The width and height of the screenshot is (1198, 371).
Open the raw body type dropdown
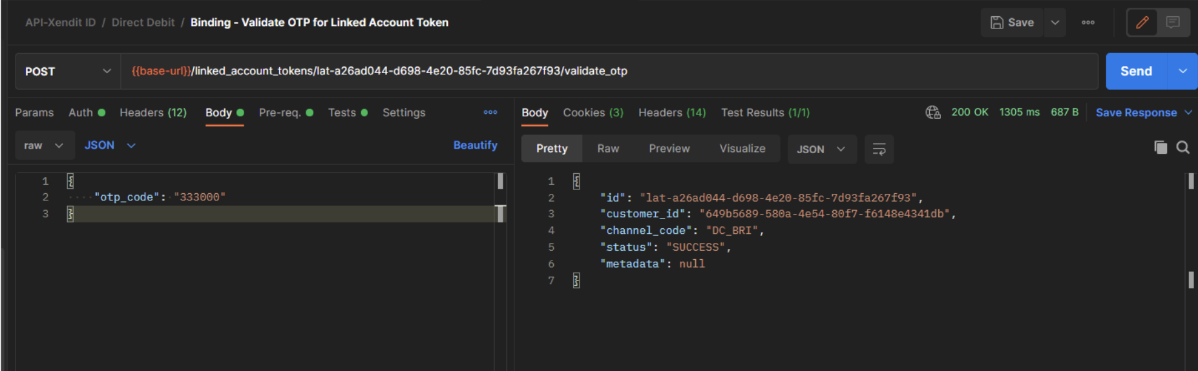click(44, 145)
